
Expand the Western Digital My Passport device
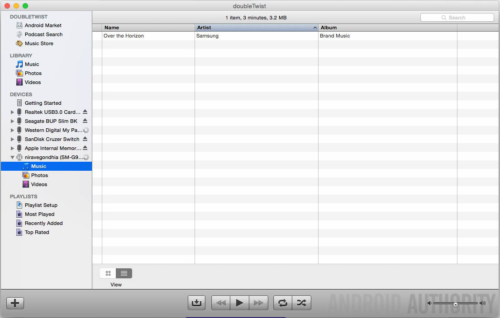12,130
